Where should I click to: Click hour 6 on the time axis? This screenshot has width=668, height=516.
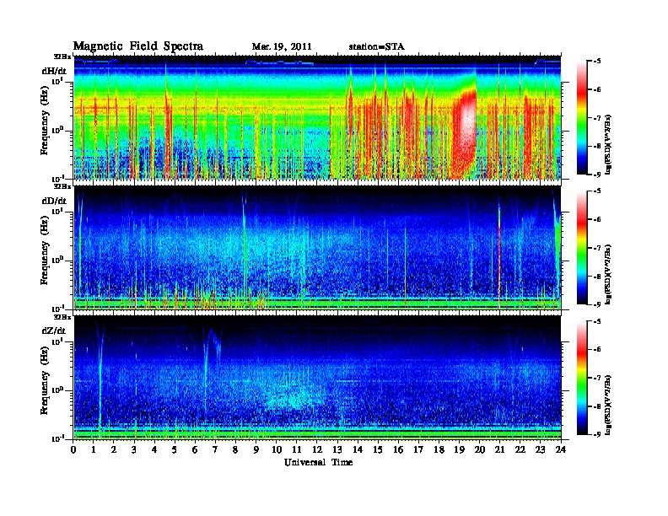pos(195,449)
